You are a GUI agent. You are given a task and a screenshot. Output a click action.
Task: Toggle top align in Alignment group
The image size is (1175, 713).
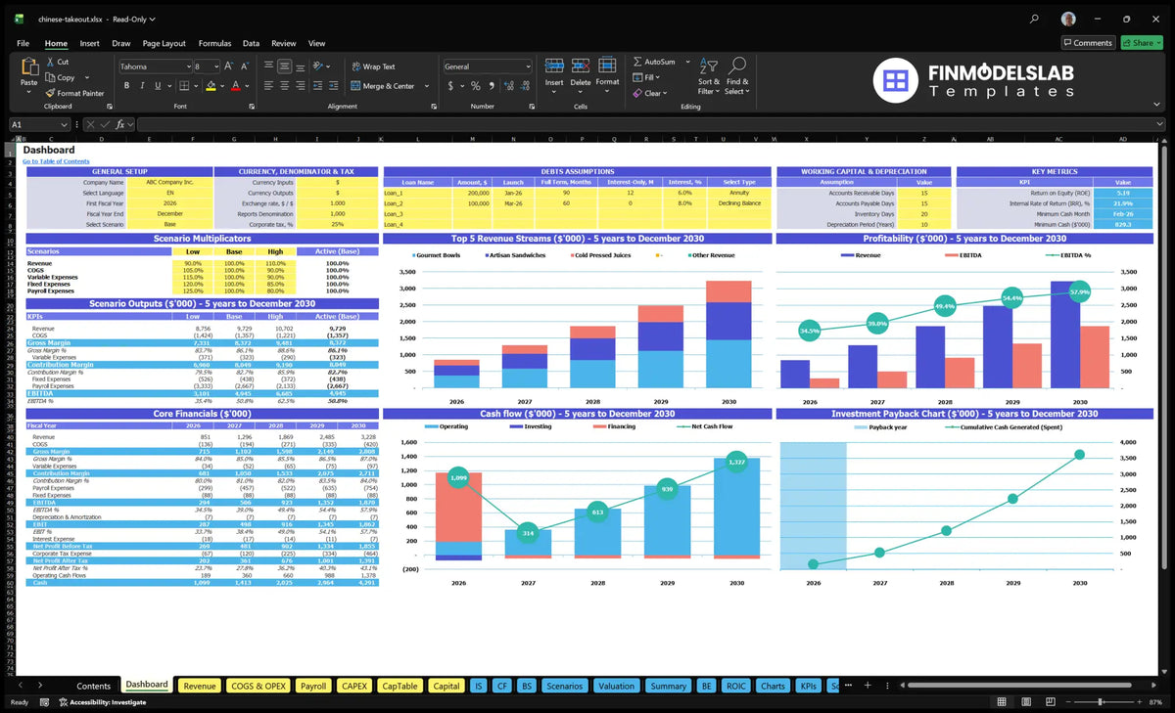pyautogui.click(x=268, y=67)
